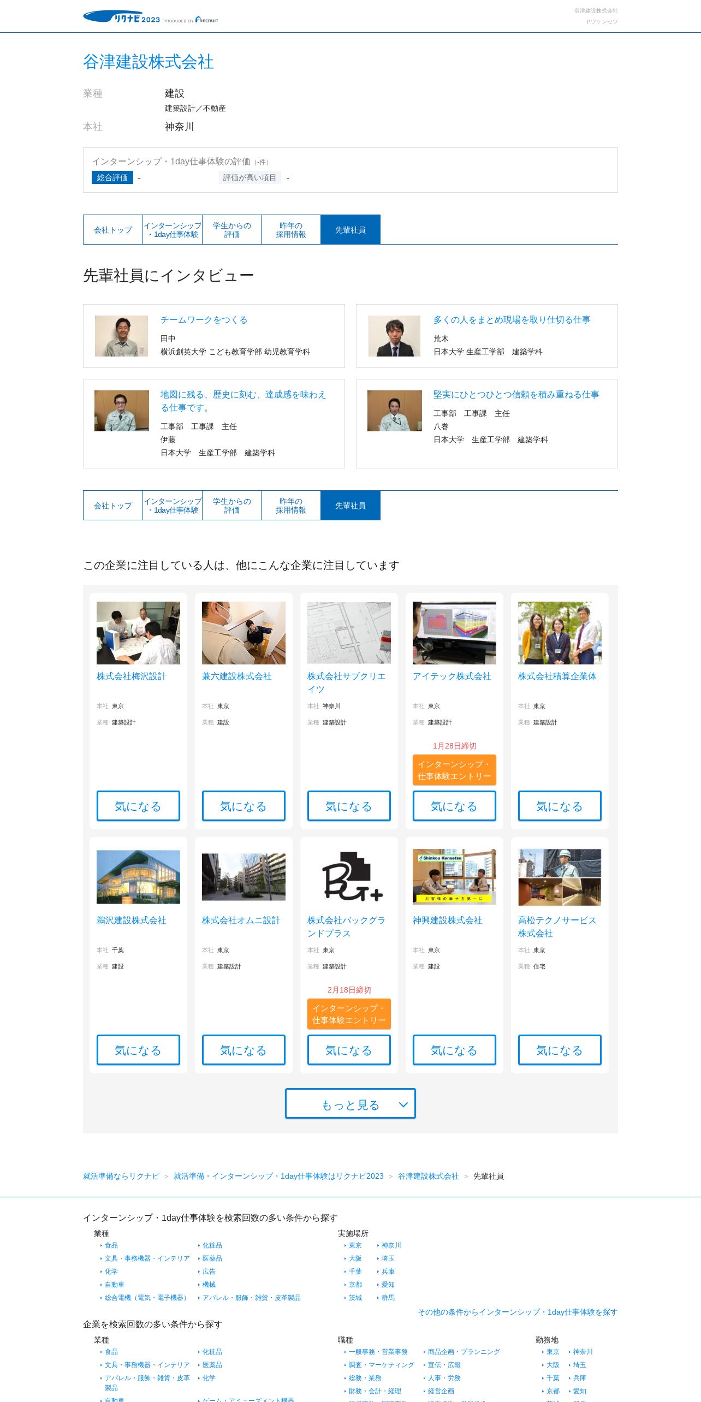Open 神興建設株式会社 company link

tap(448, 920)
